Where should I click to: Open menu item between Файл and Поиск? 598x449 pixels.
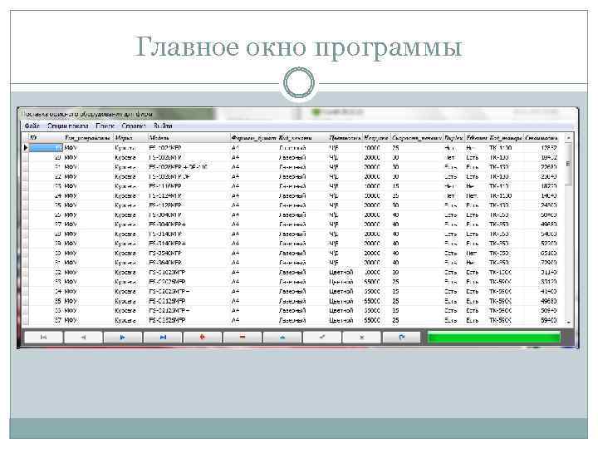tap(68, 126)
